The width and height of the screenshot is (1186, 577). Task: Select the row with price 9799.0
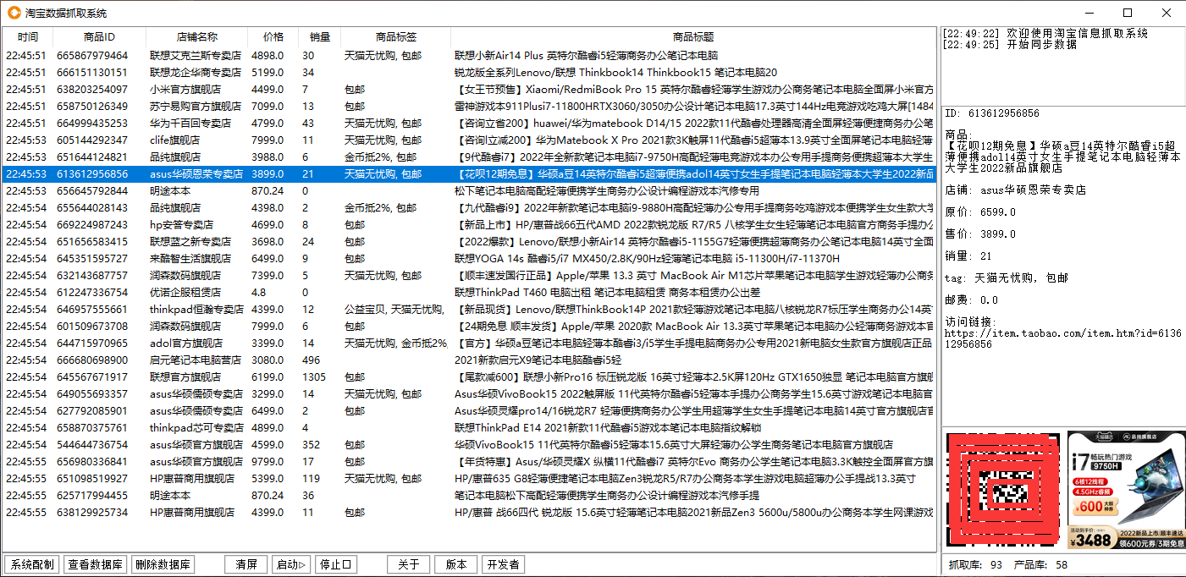point(468,461)
